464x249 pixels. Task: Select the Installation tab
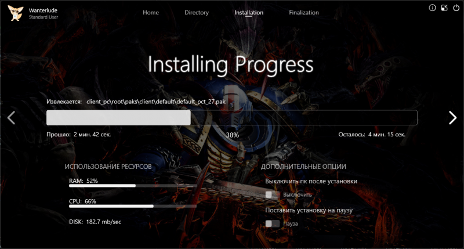[249, 12]
